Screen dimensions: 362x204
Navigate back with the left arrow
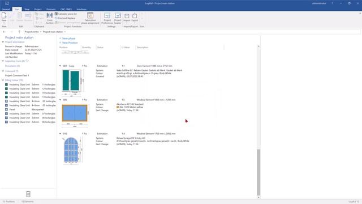pos(4,32)
